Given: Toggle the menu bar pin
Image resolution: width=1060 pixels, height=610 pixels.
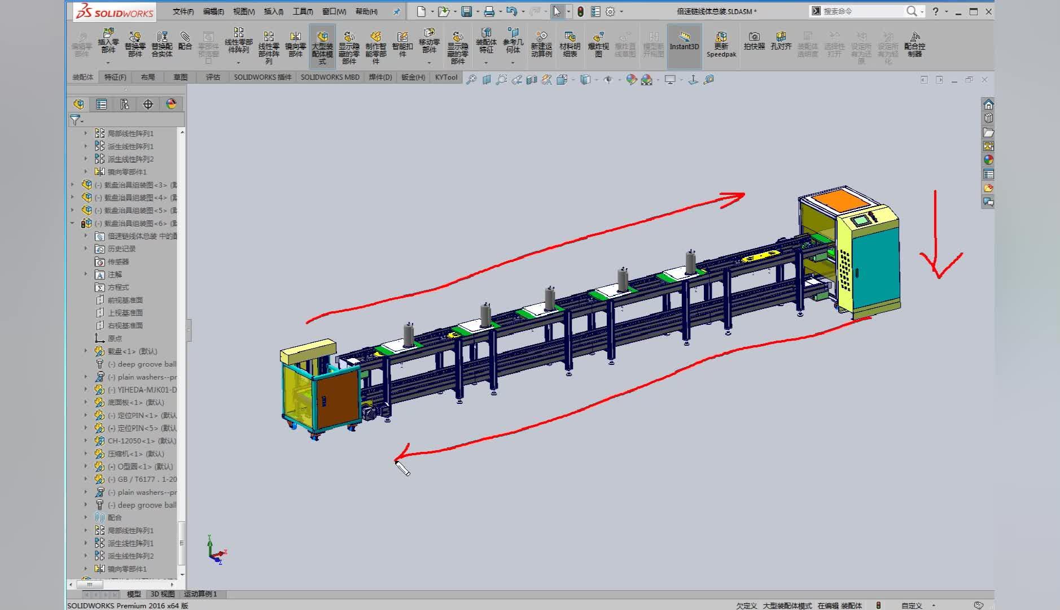Looking at the screenshot, I should 397,11.
